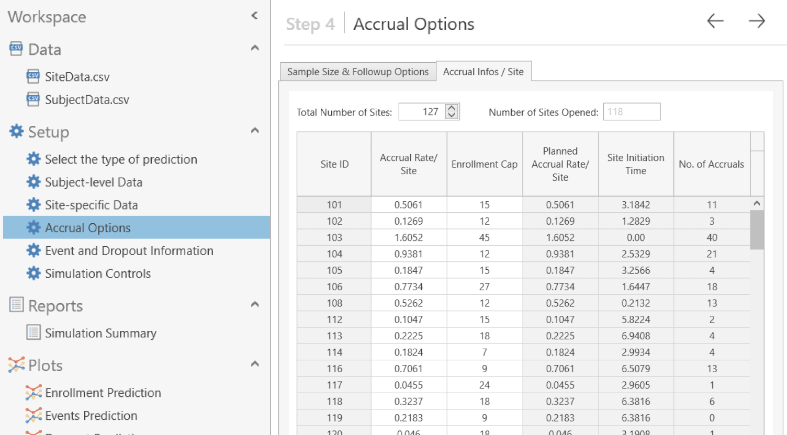Viewport: 787px width, 435px height.
Task: Collapse the Setup section
Action: pyautogui.click(x=255, y=131)
